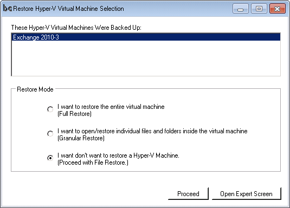Minimize the restore dialog window
The width and height of the screenshot is (290, 208).
(x=241, y=9)
